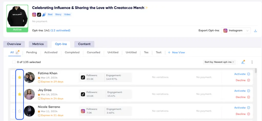Check the select-all opt-ins checkbox

14,62
